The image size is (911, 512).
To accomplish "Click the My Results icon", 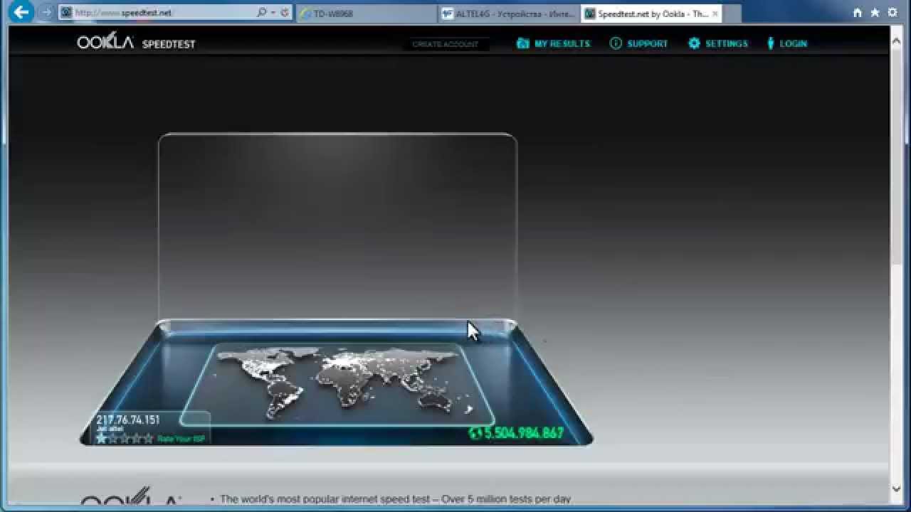I will click(x=523, y=43).
